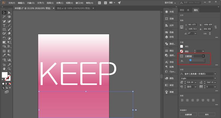Image resolution: width=221 pixels, height=118 pixels.
Task: Select the Column Graph tool
Action: click(x=9, y=60)
